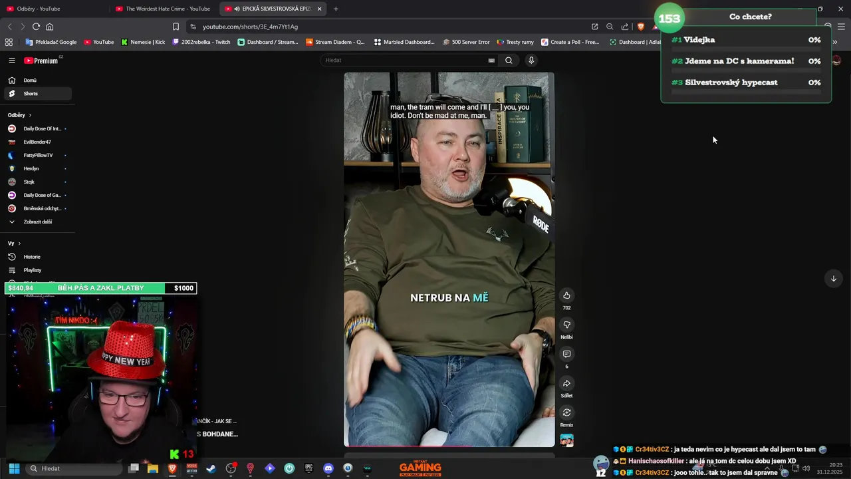Viewport: 851px width, 479px height.
Task: Share the Short via Sdílet
Action: coord(566,383)
